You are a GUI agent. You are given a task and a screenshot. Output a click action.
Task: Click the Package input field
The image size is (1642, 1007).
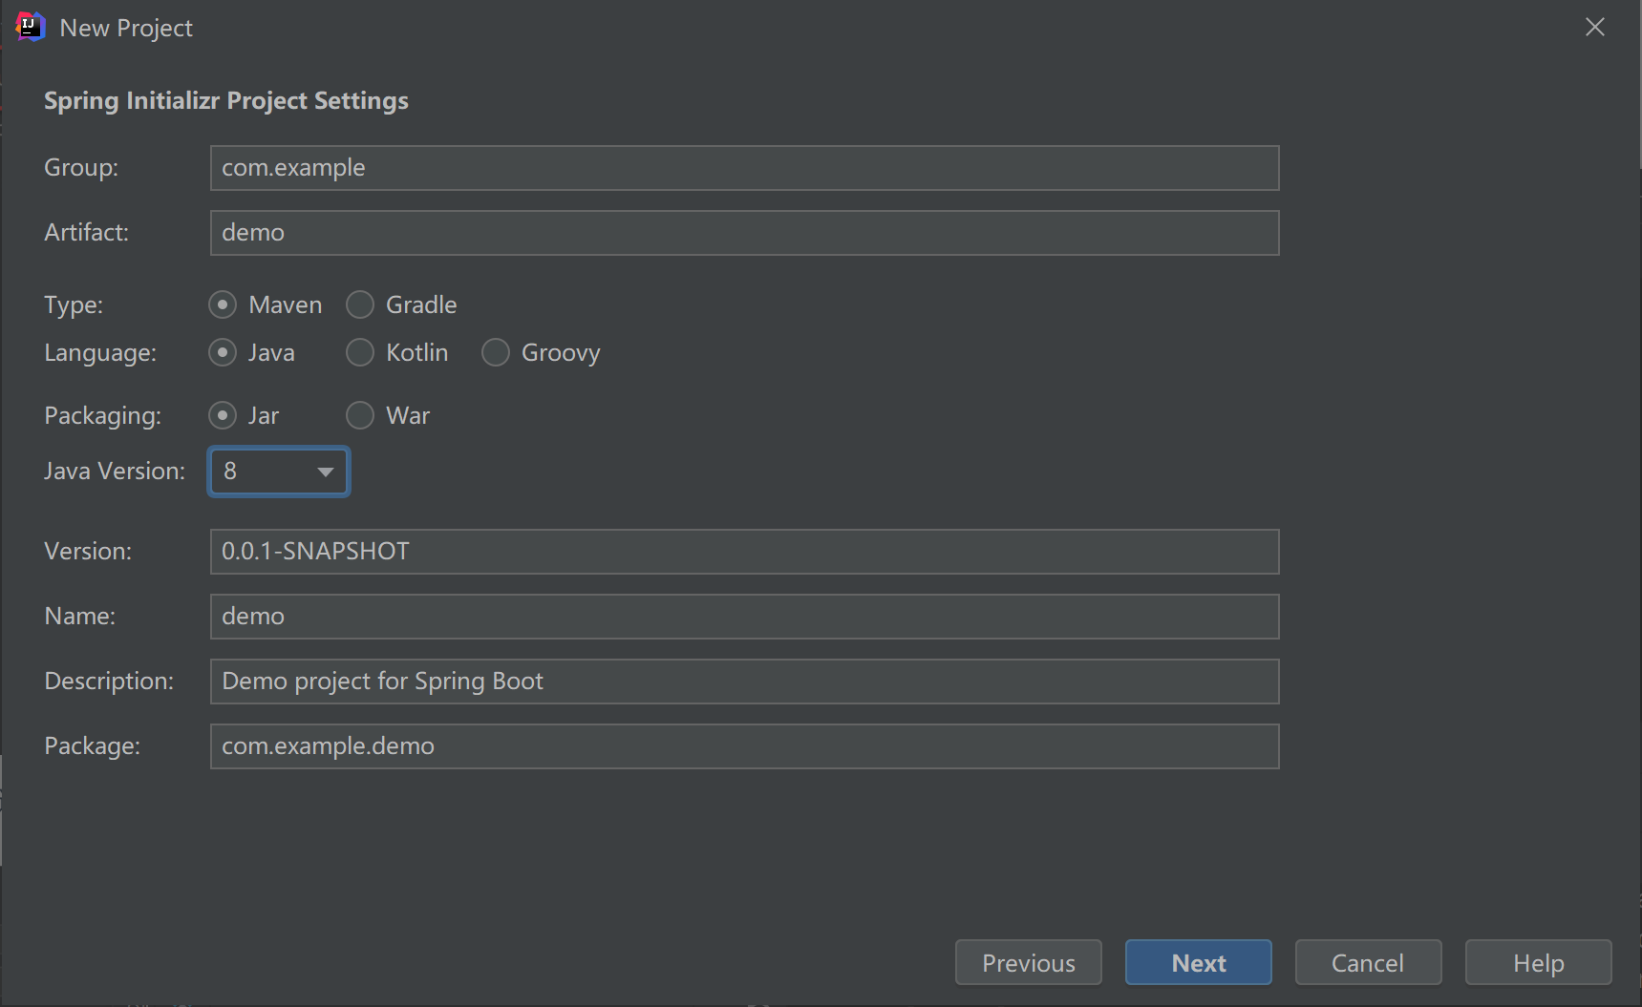click(x=744, y=746)
